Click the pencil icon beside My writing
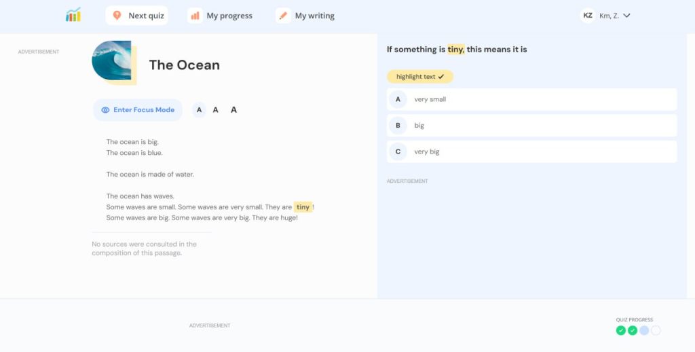The width and height of the screenshot is (695, 352). click(x=283, y=16)
